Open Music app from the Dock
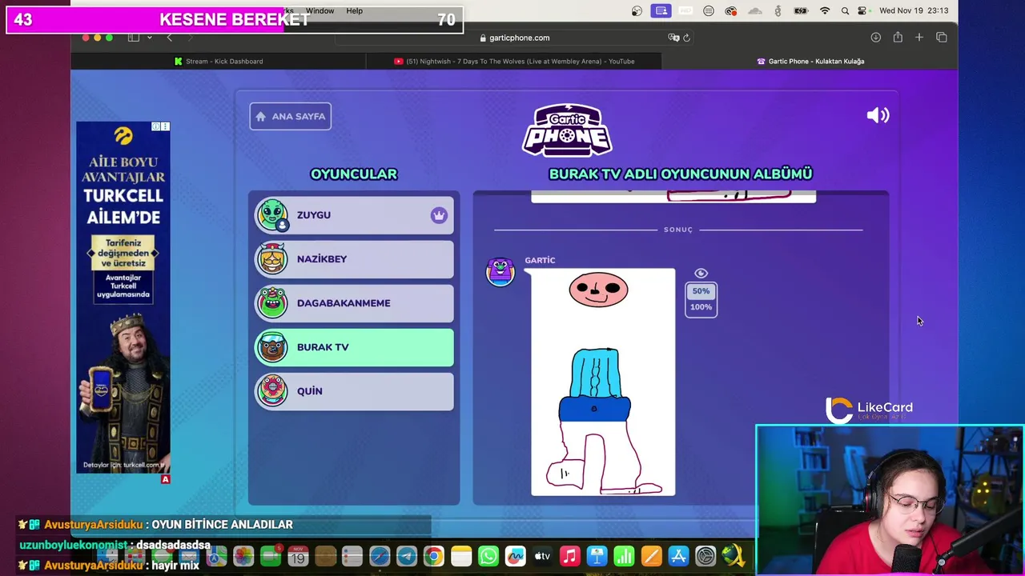Screen dimensions: 1025x576 (569, 556)
